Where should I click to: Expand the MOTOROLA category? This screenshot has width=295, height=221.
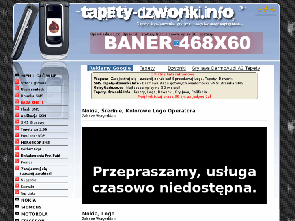tap(34, 214)
